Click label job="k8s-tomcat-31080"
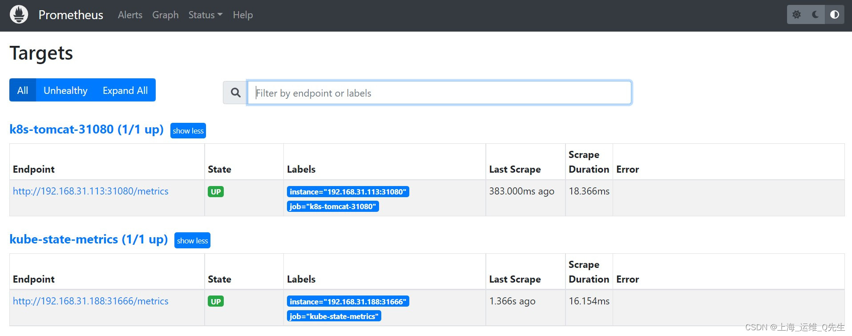Viewport: 852px width, 336px height. (333, 206)
